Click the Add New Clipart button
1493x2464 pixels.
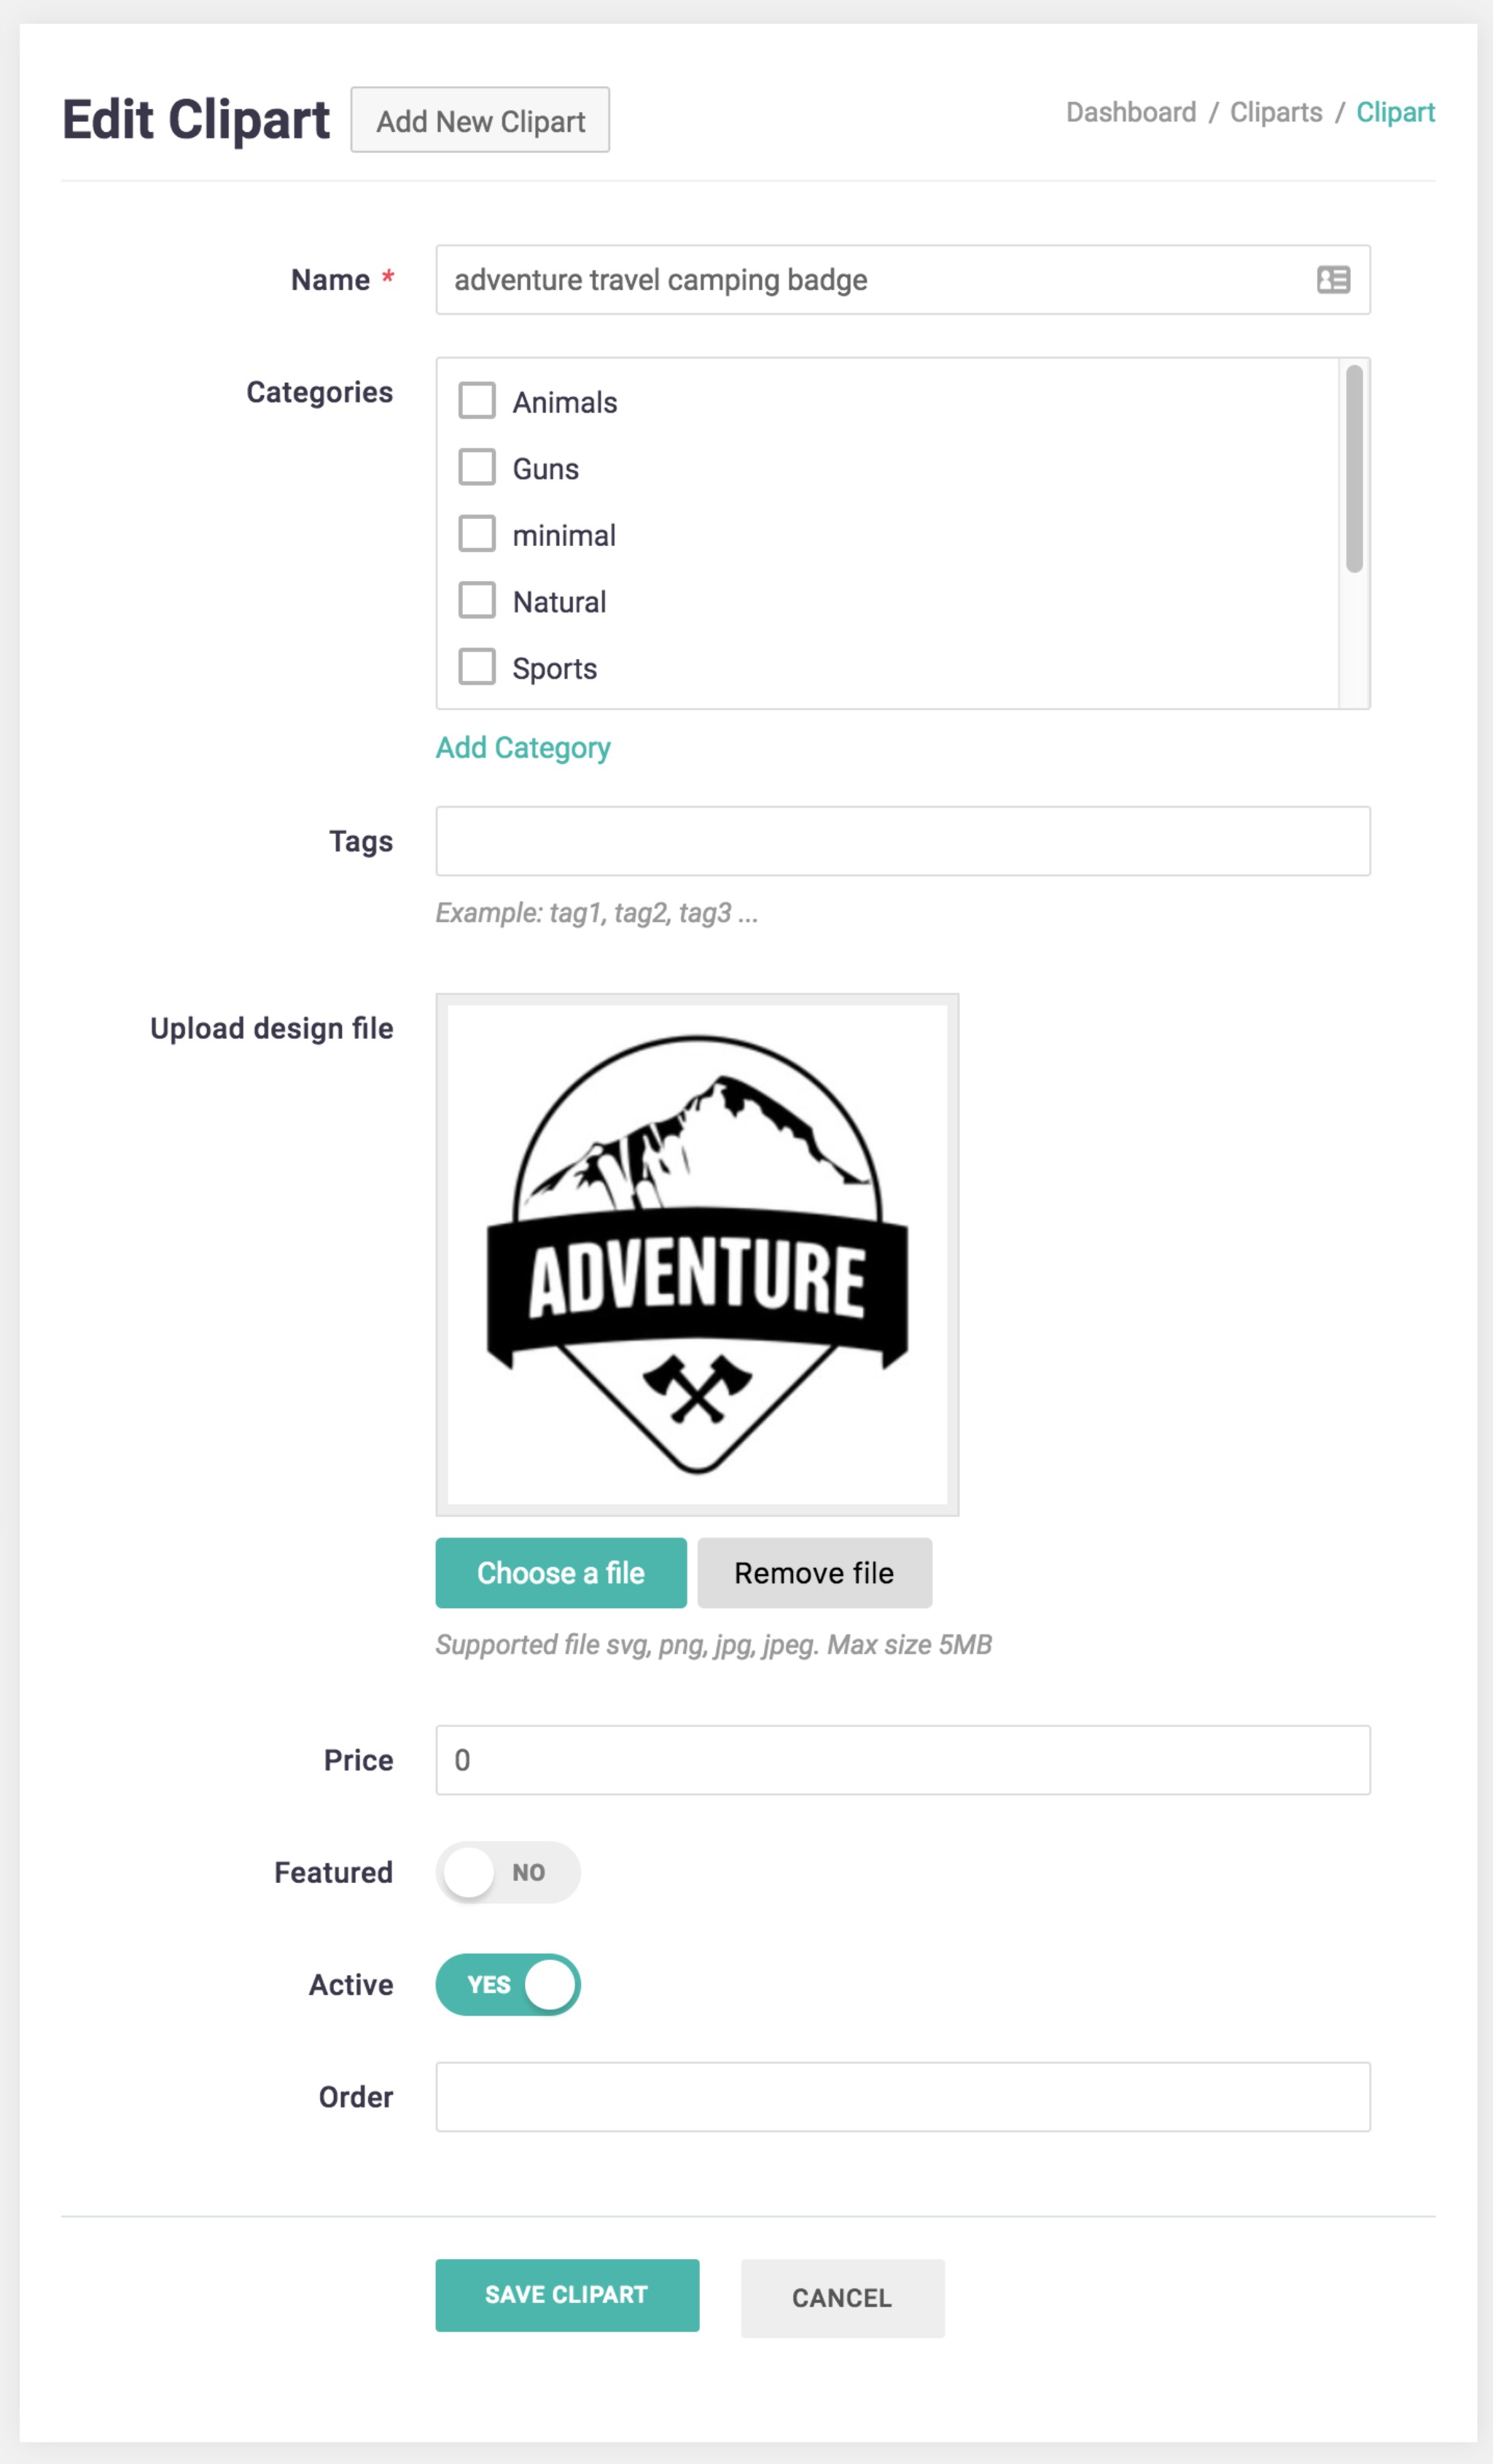480,121
